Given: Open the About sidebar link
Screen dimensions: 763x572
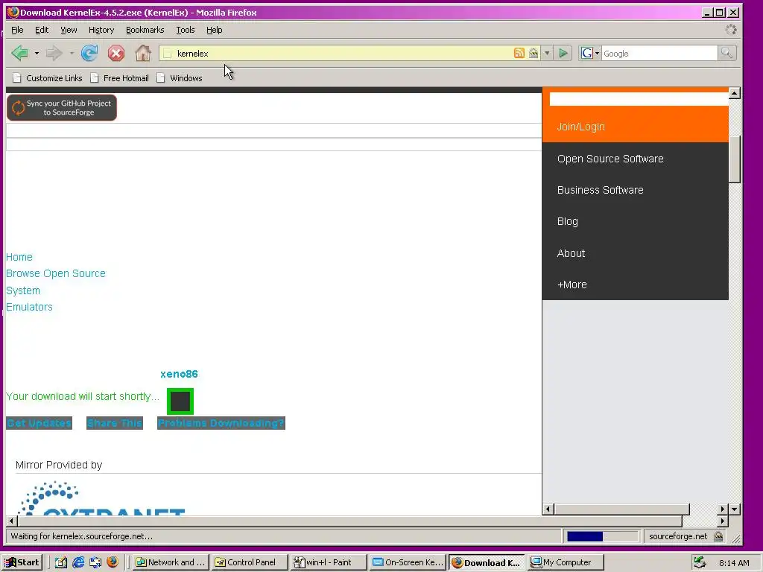Looking at the screenshot, I should 571,253.
